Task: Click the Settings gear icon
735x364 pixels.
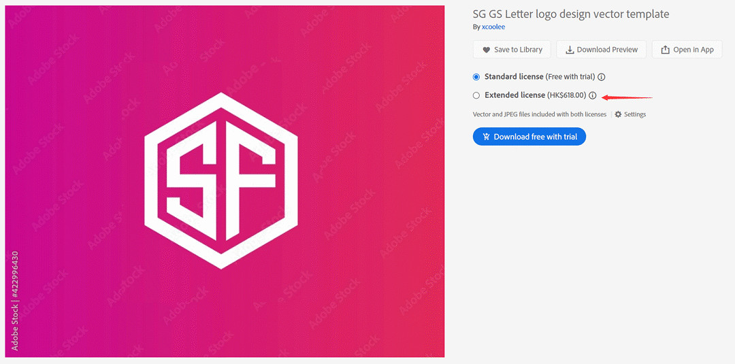Action: 618,114
